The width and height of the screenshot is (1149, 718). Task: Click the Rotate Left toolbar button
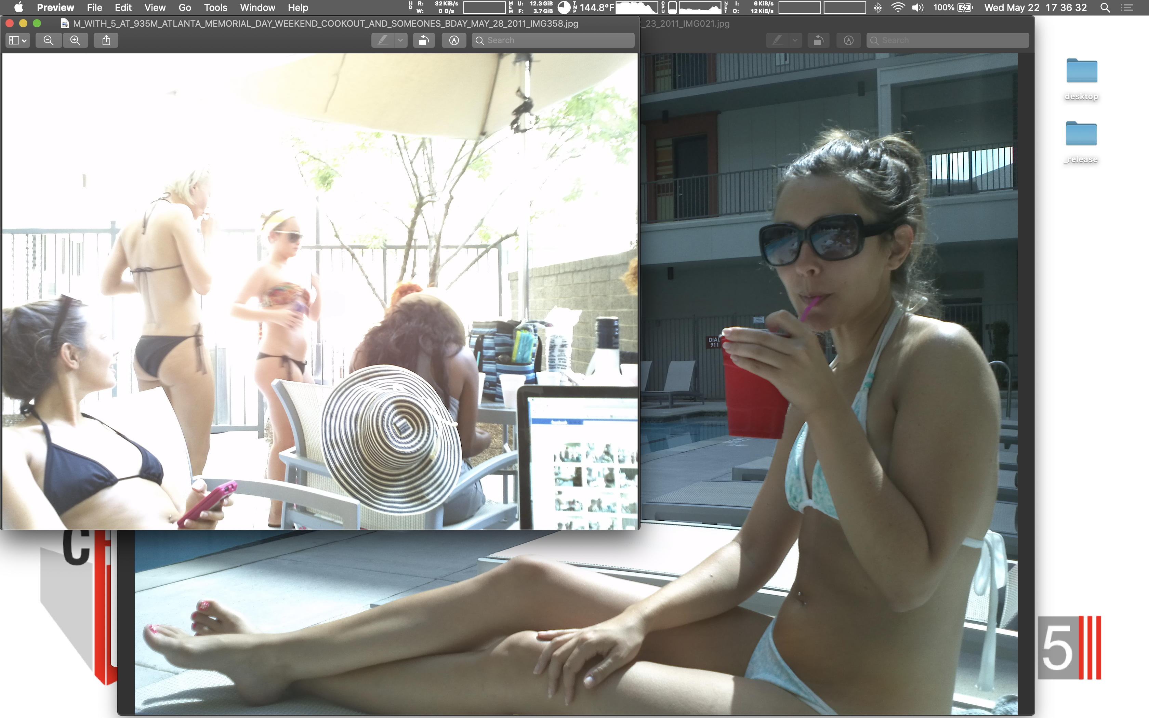(424, 40)
